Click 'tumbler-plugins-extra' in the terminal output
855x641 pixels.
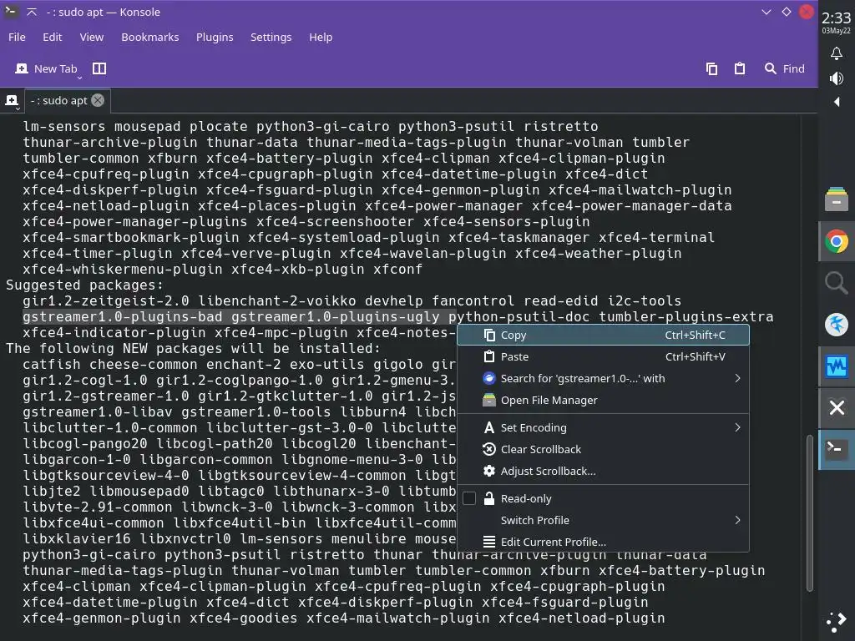(686, 316)
